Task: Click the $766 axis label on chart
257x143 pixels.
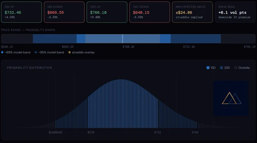Action: 195,132
